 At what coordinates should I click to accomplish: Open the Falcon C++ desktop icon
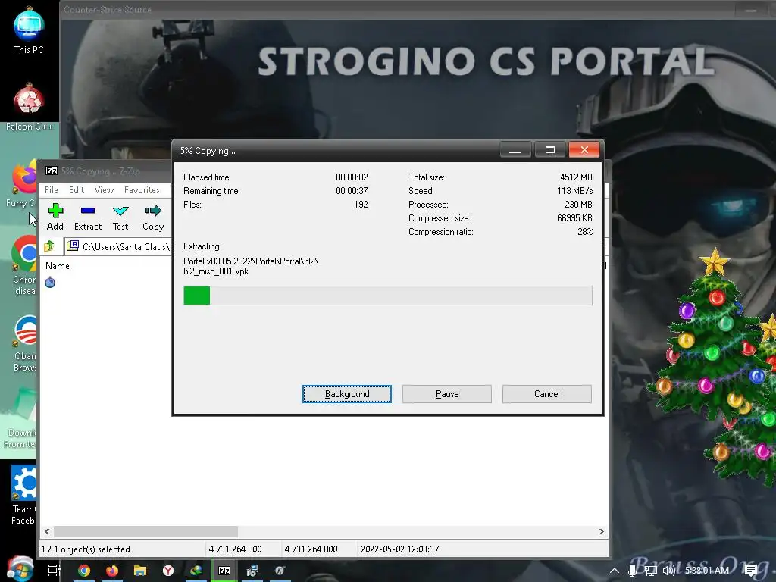[x=29, y=106]
